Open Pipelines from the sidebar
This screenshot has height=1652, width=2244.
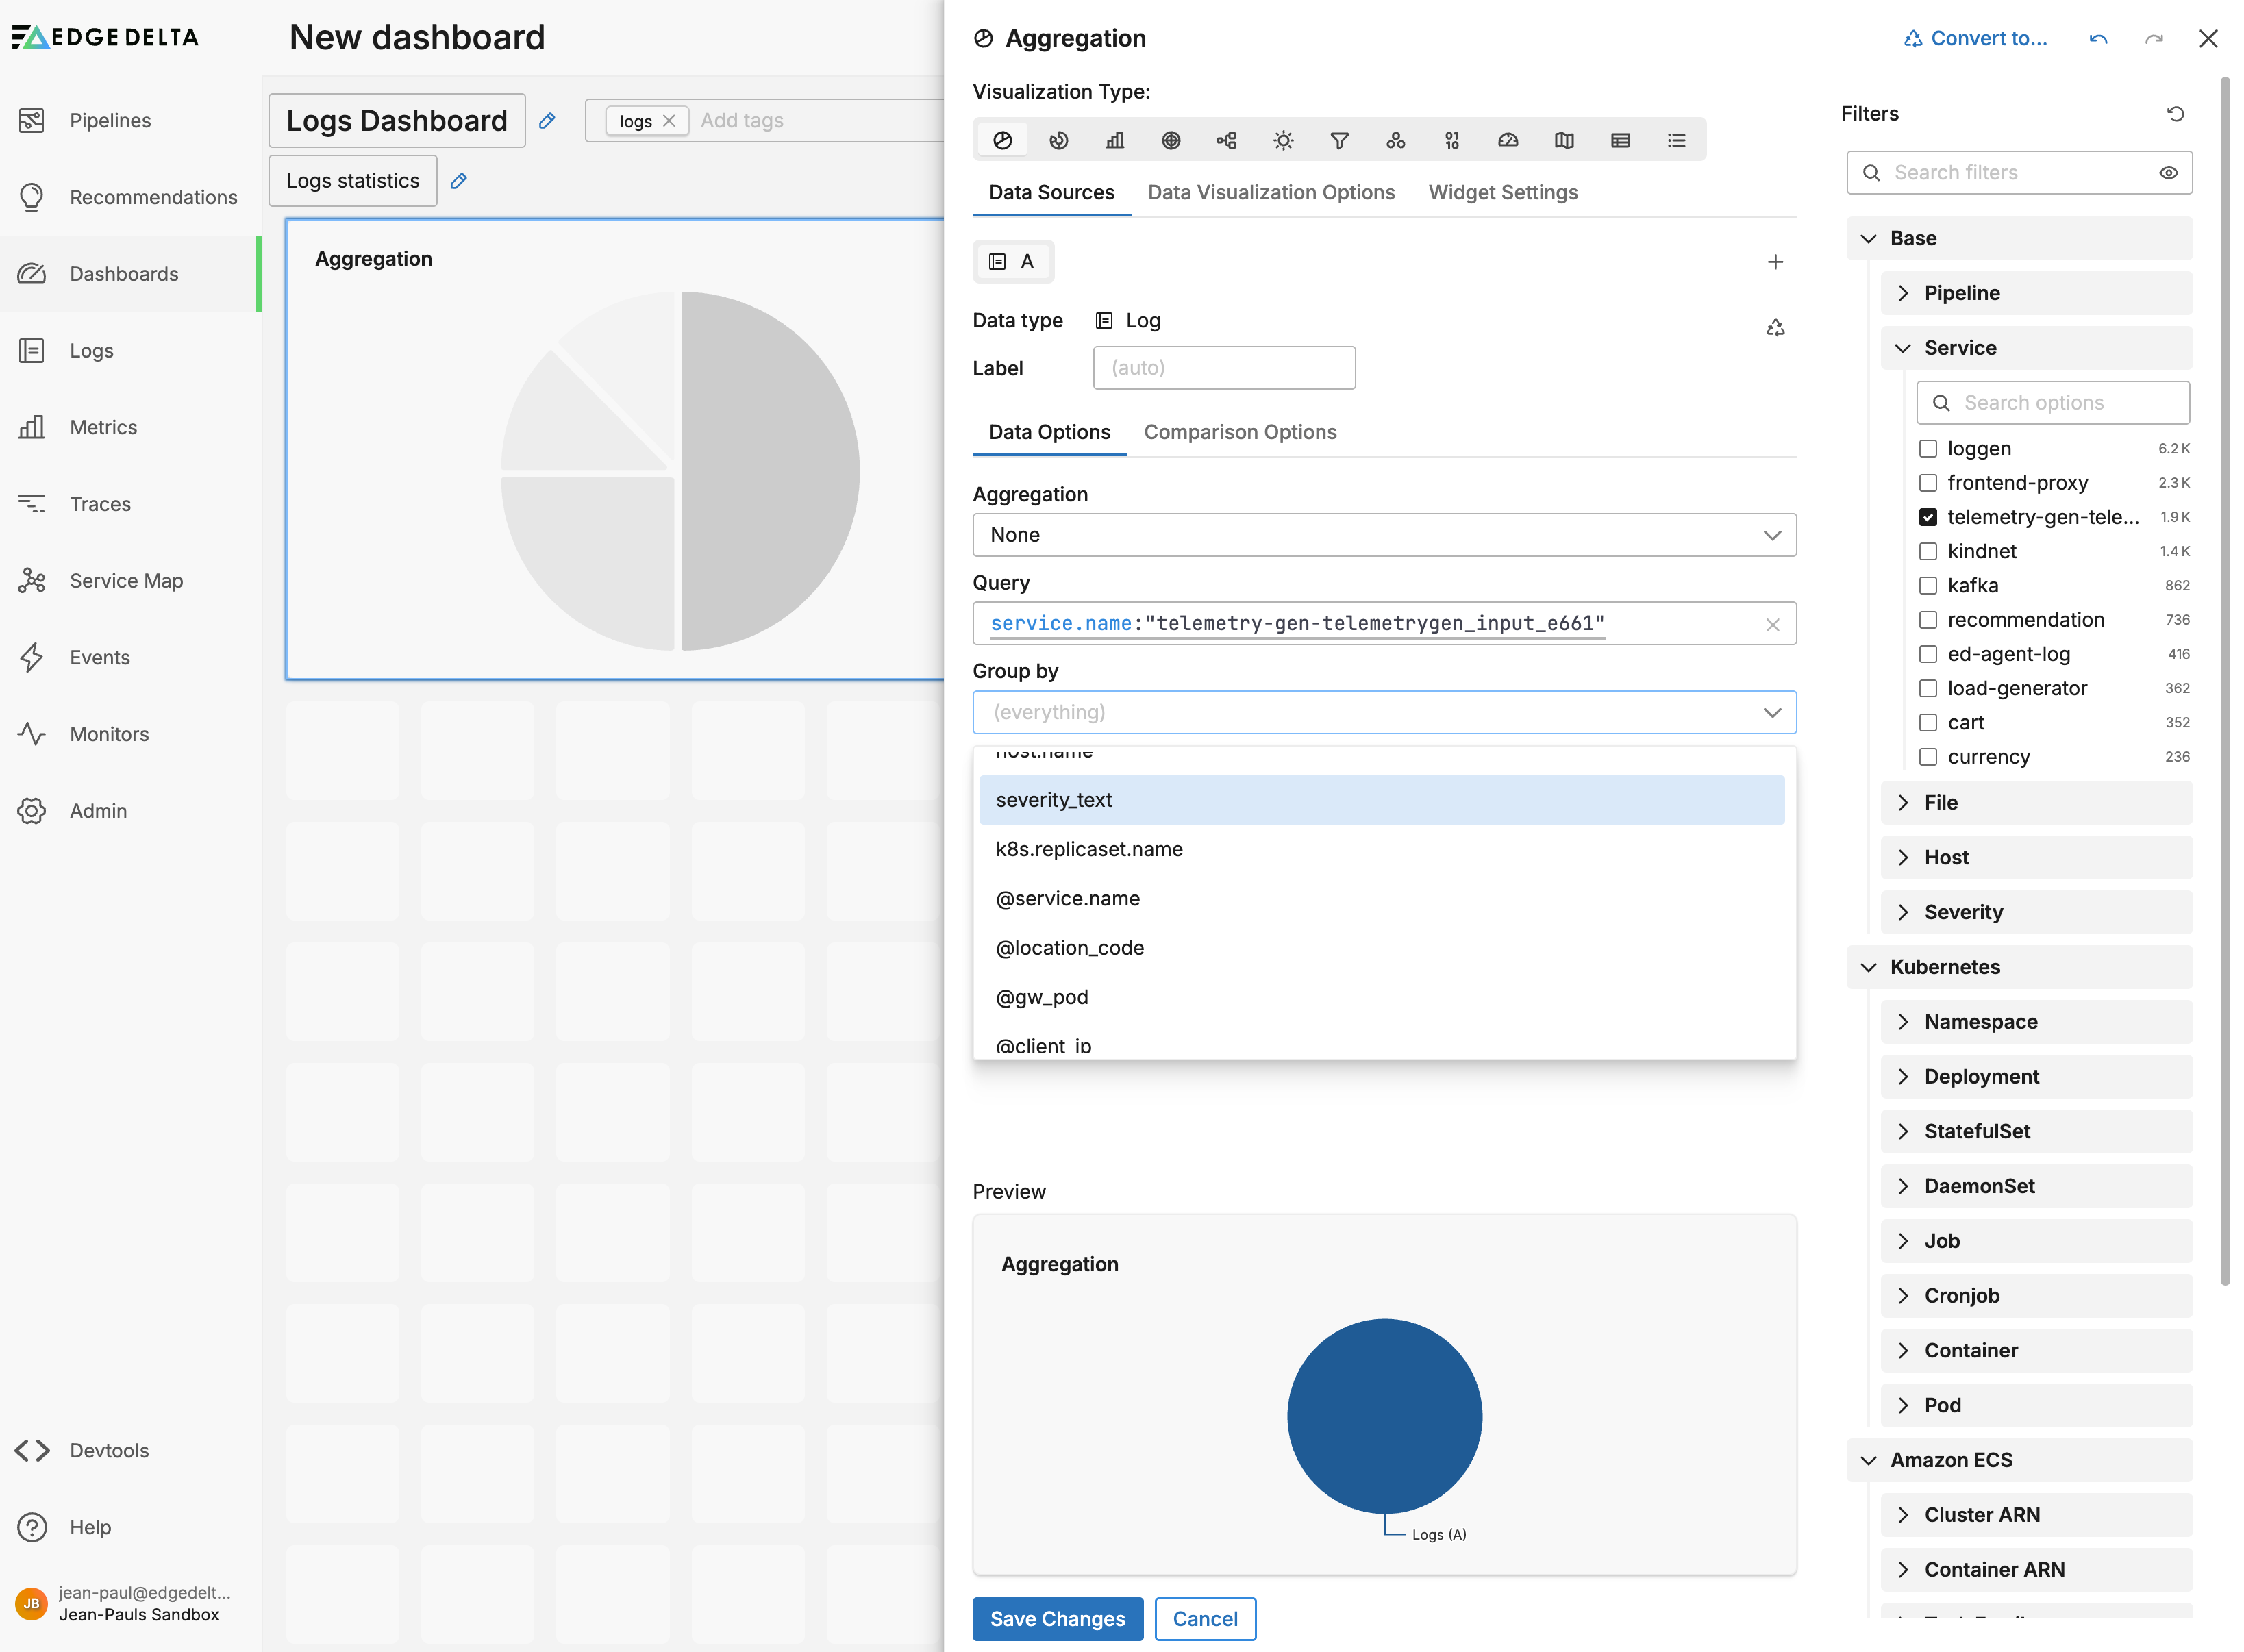(110, 121)
